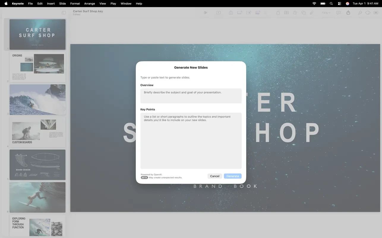Screen dimensions: 382x238
Task: Open the Animate panel diamond icon
Action: tap(368, 13)
